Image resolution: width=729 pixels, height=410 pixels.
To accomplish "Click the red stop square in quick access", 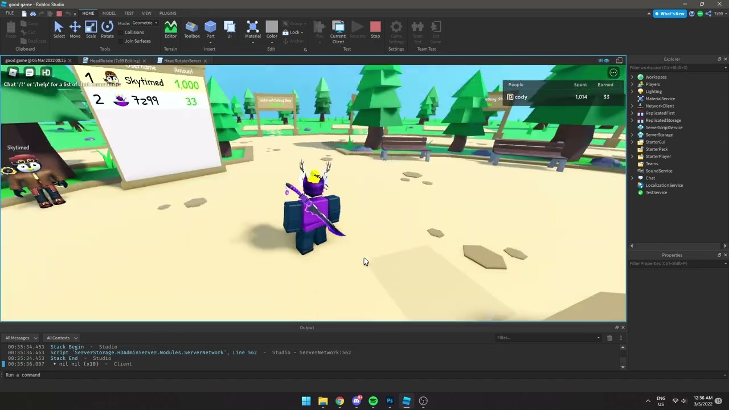I will [x=59, y=13].
